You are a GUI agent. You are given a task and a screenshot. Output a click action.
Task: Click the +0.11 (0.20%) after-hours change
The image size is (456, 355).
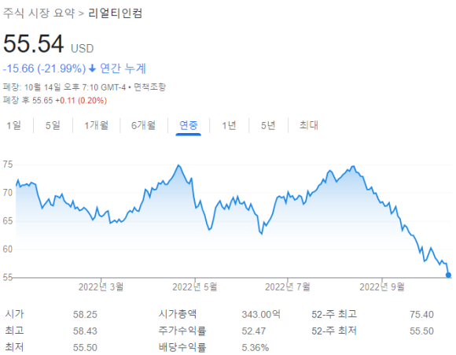pos(81,101)
